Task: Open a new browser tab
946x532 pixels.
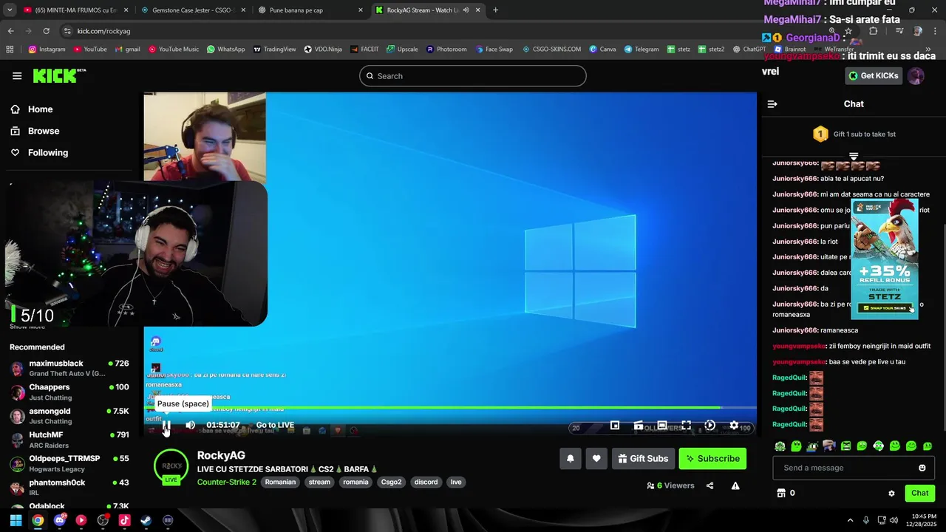Action: pos(495,10)
